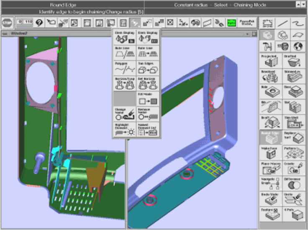The width and height of the screenshot is (308, 230).
Task: Select the hammer tools palette
Action: [267, 46]
